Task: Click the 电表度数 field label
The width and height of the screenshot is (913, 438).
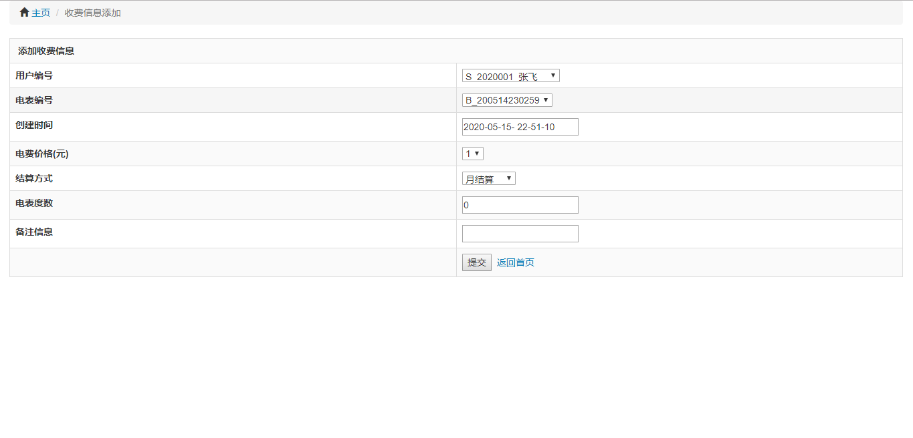Action: click(x=34, y=203)
